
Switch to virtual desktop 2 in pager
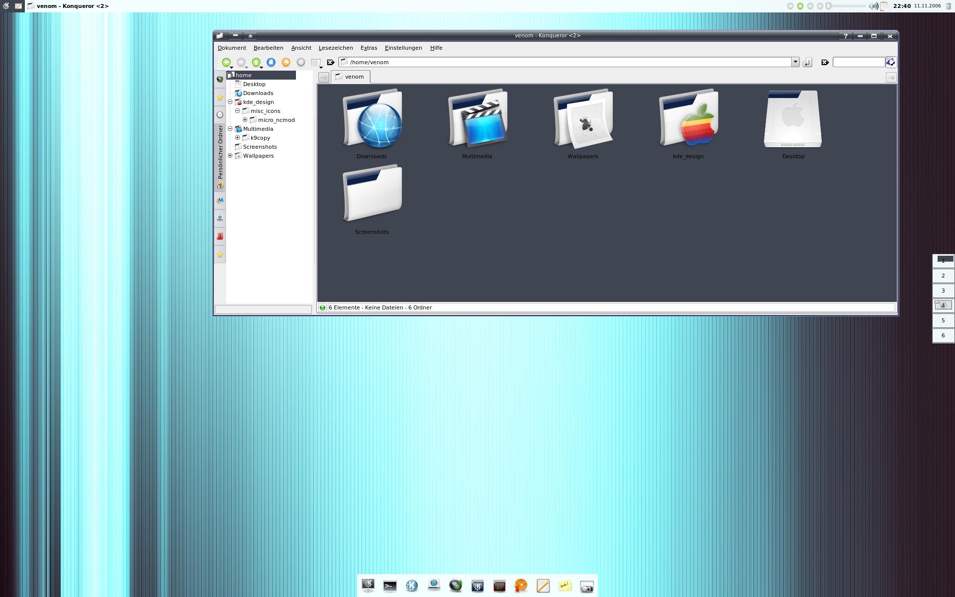(x=943, y=276)
